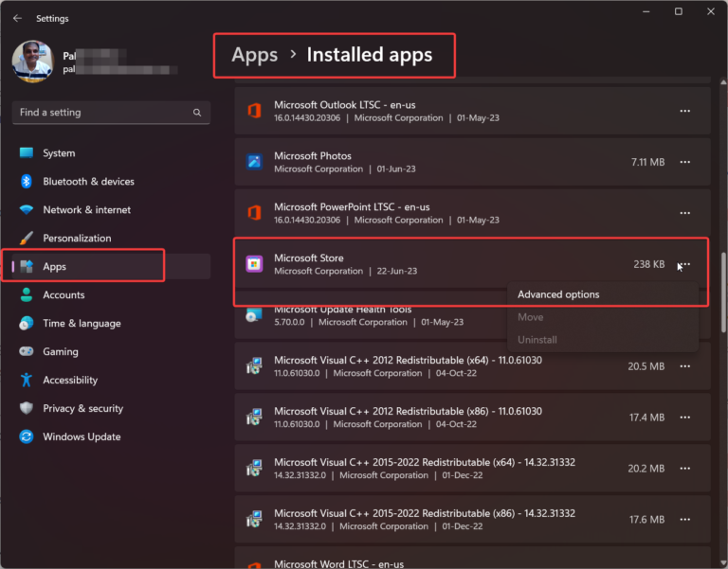Go to Privacy & security

tap(111, 408)
